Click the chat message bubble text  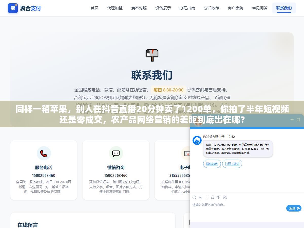pyautogui.click(x=238, y=149)
